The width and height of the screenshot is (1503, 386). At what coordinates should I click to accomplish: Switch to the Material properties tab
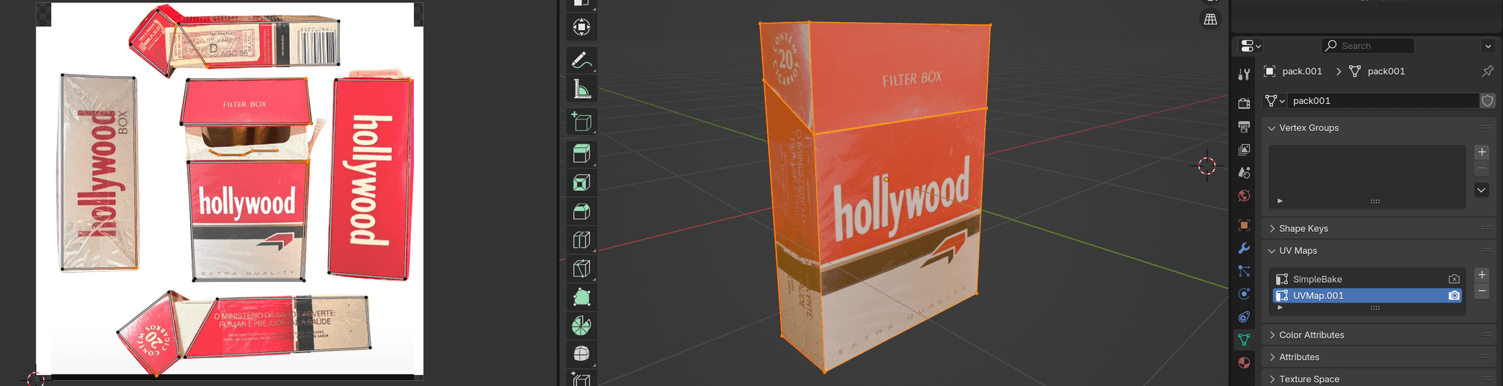click(x=1244, y=363)
